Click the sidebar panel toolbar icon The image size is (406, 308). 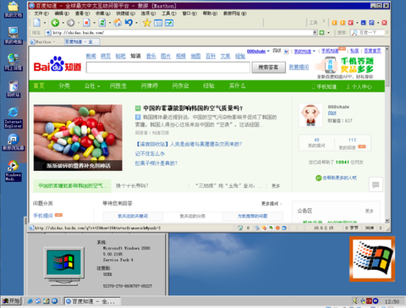click(158, 23)
